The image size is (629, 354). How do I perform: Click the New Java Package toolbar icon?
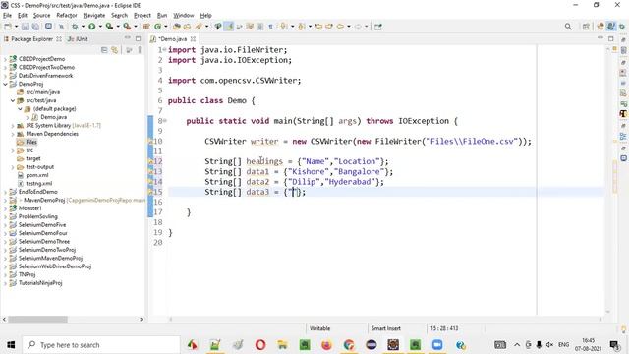[146, 27]
